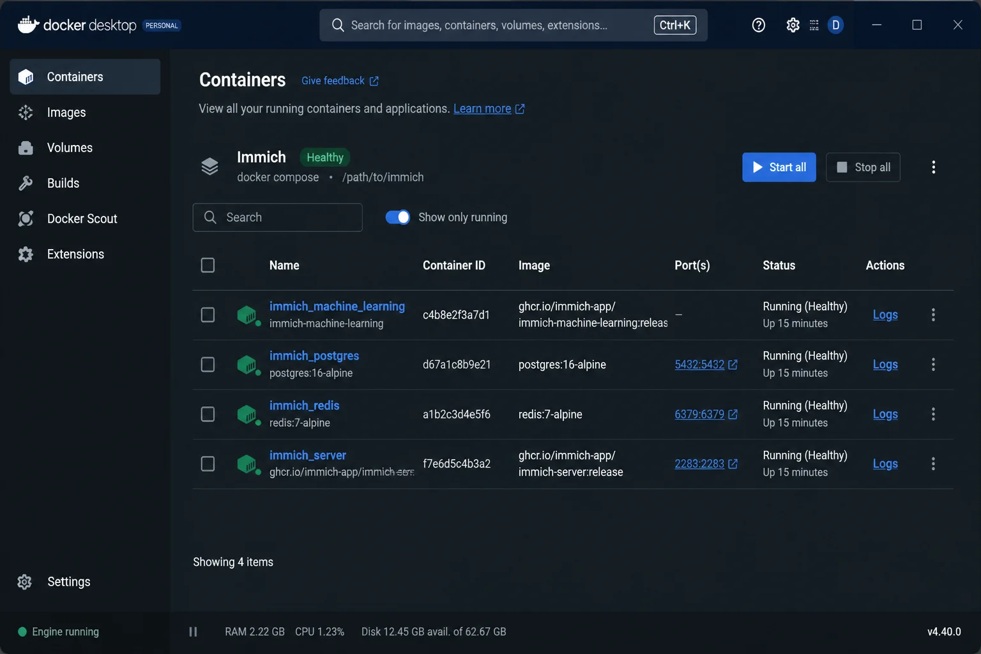Click immich_redis container icon

(x=247, y=414)
